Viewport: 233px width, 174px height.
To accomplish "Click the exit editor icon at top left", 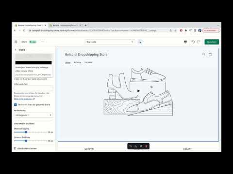I will pos(16,42).
